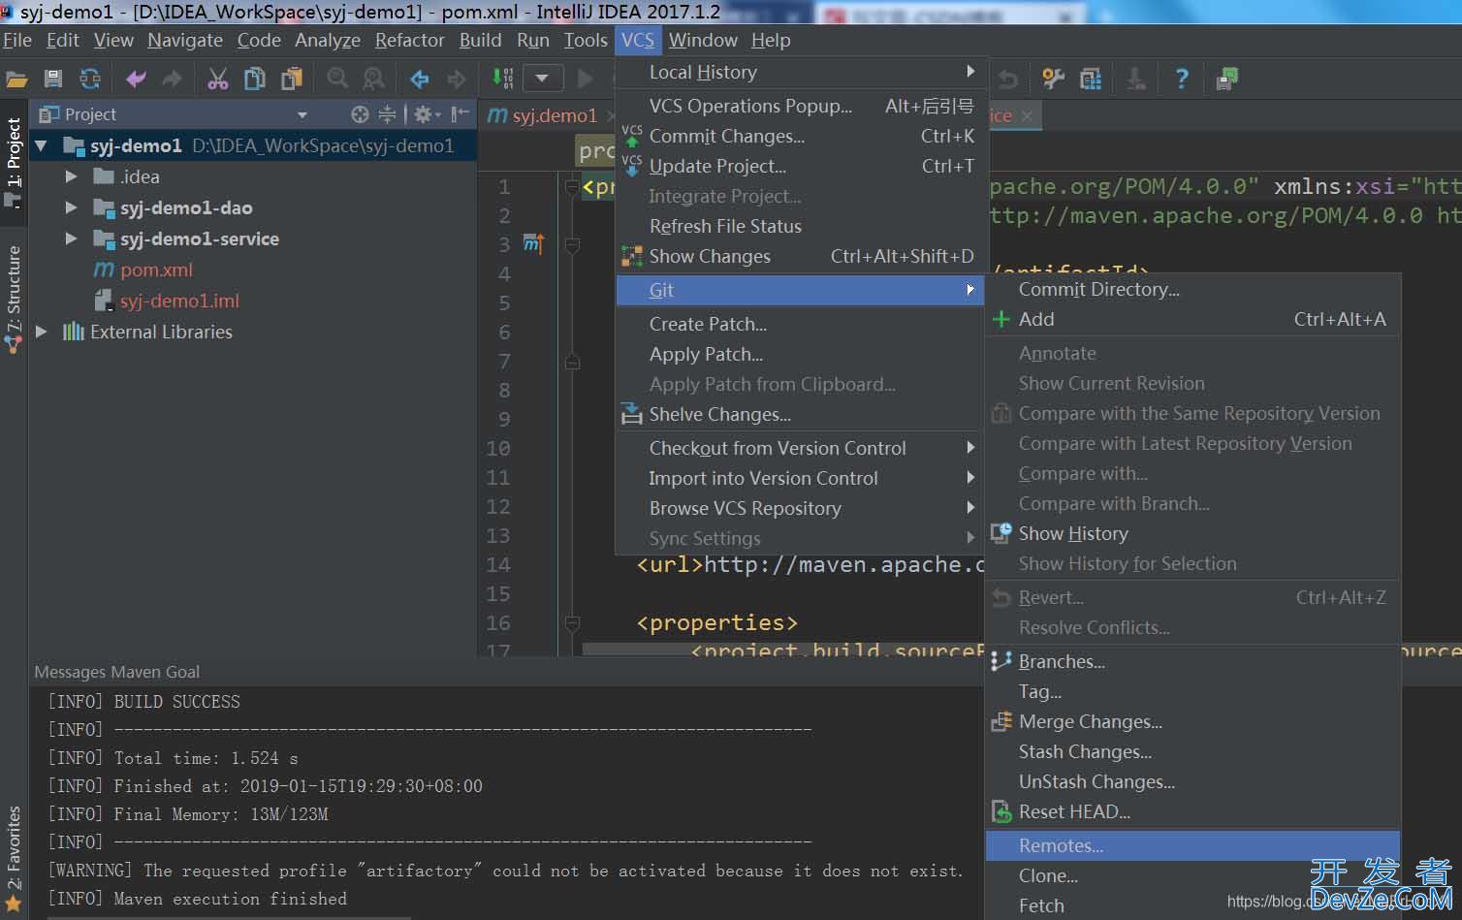Close the editor tab ending in 'ice'

[x=1026, y=116]
